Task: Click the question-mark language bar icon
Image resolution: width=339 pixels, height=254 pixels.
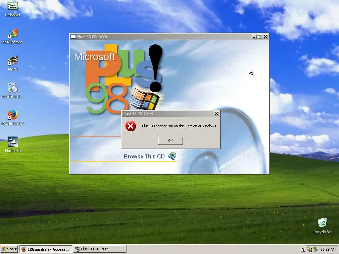Action: (x=303, y=249)
